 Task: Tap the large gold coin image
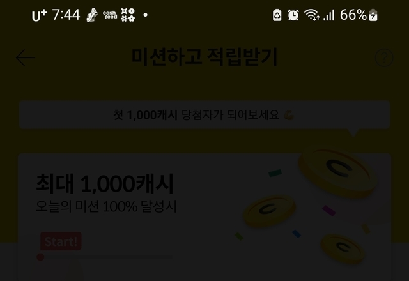pyautogui.click(x=338, y=172)
